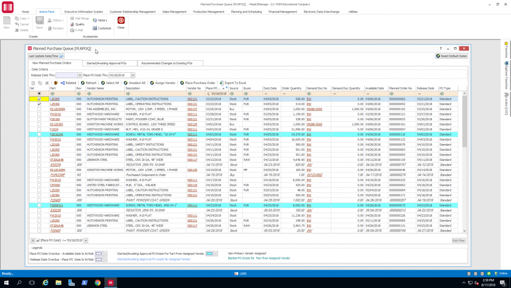
Task: Check the Sel box for FAN ASSEMBLIES row
Action: click(39, 109)
